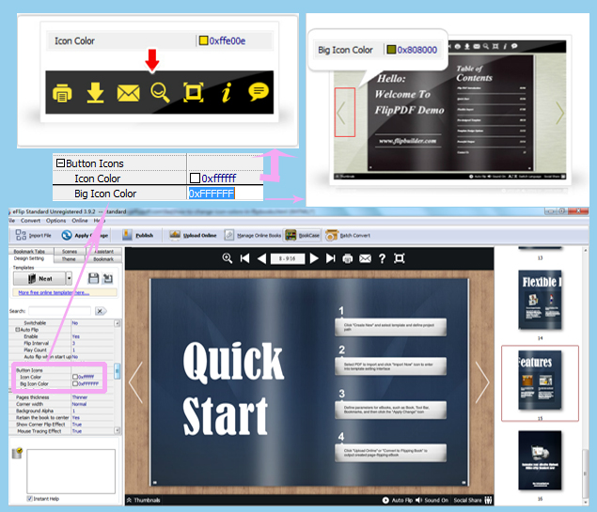597x512 pixels.
Task: Click olive Big Icon Color swatch 0x808000
Action: click(x=391, y=50)
